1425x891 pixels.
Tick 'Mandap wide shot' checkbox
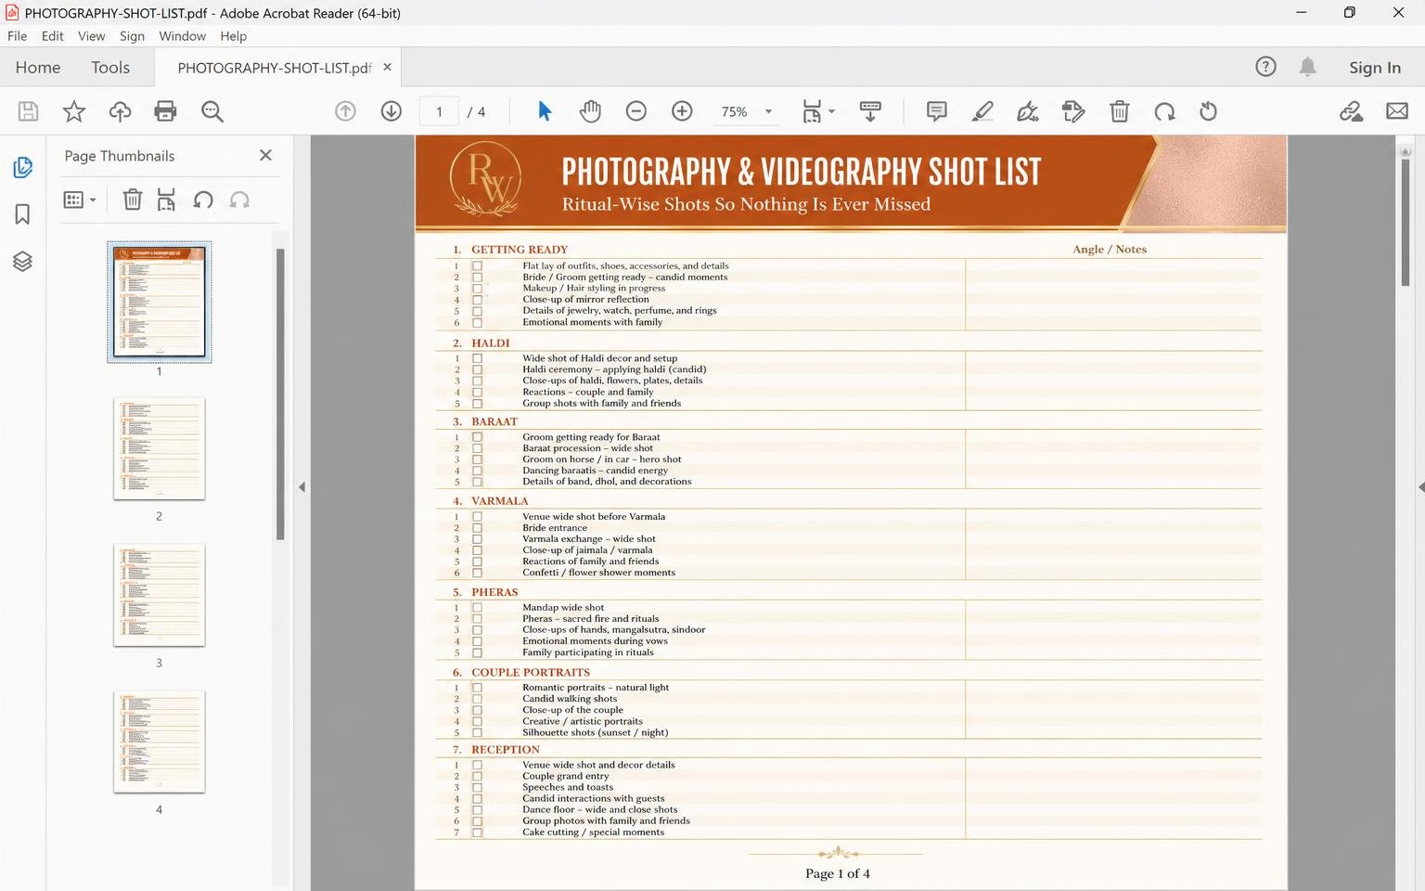tap(477, 608)
